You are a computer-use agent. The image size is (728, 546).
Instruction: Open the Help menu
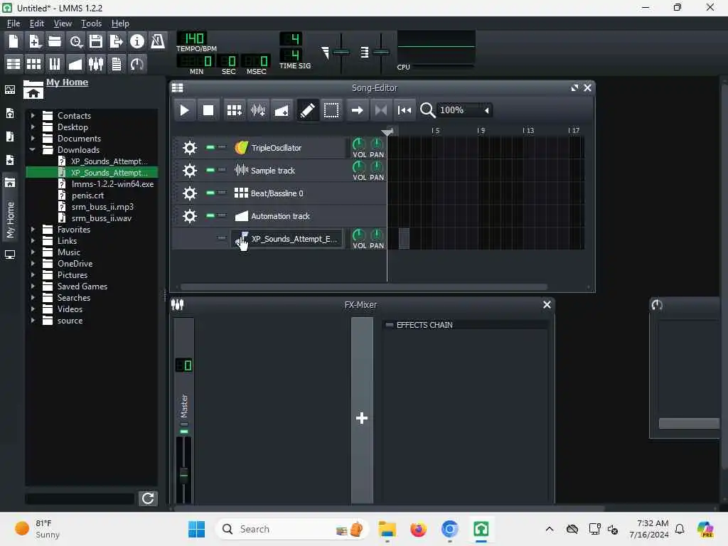click(120, 23)
